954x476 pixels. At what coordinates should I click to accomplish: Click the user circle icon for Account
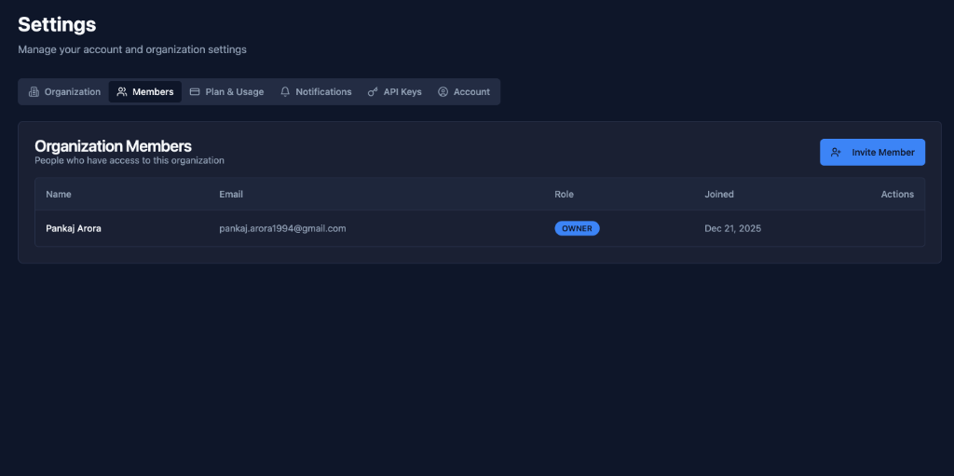[443, 92]
